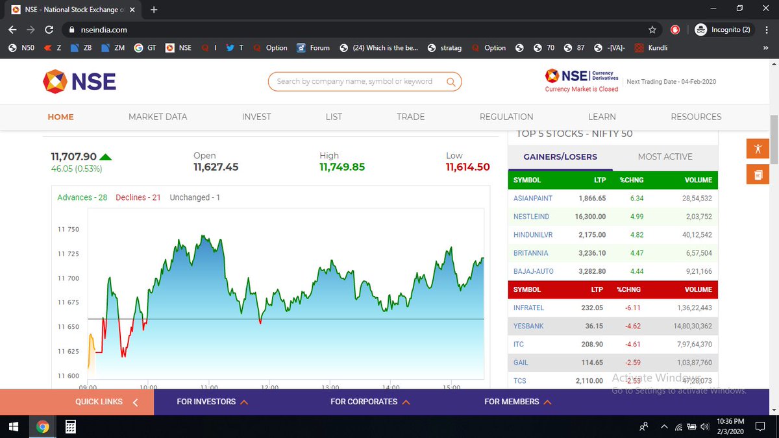Expand the FOR MEMBERS panel

point(518,402)
